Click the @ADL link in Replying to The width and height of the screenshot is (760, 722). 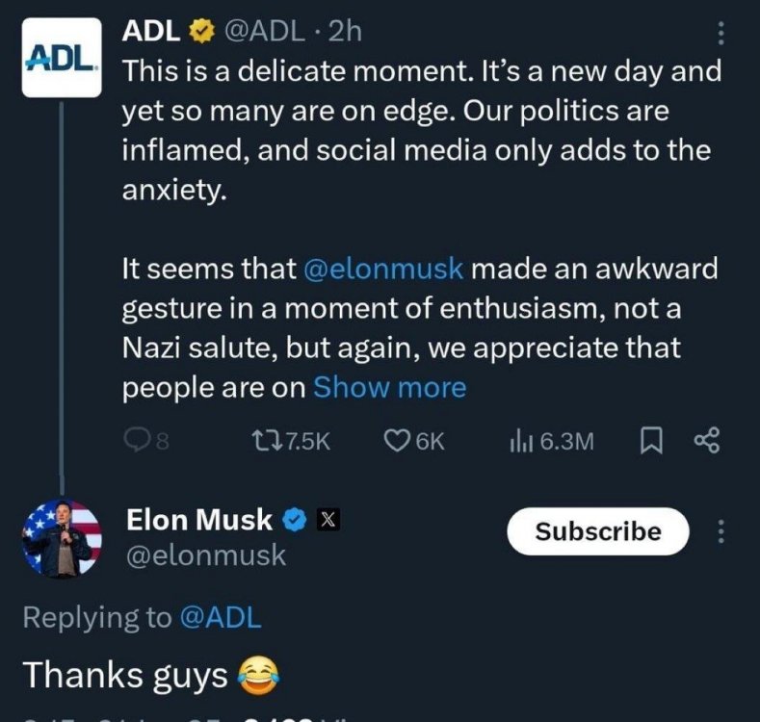[x=220, y=618]
